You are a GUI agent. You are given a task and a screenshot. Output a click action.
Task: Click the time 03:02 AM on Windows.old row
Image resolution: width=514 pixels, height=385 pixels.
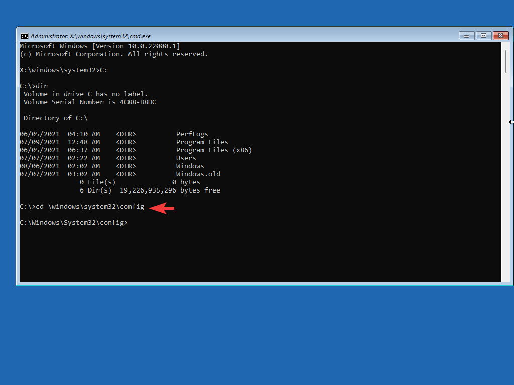(84, 174)
